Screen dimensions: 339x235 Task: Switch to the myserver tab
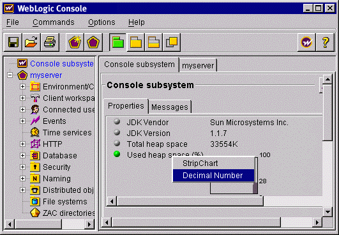pos(198,65)
